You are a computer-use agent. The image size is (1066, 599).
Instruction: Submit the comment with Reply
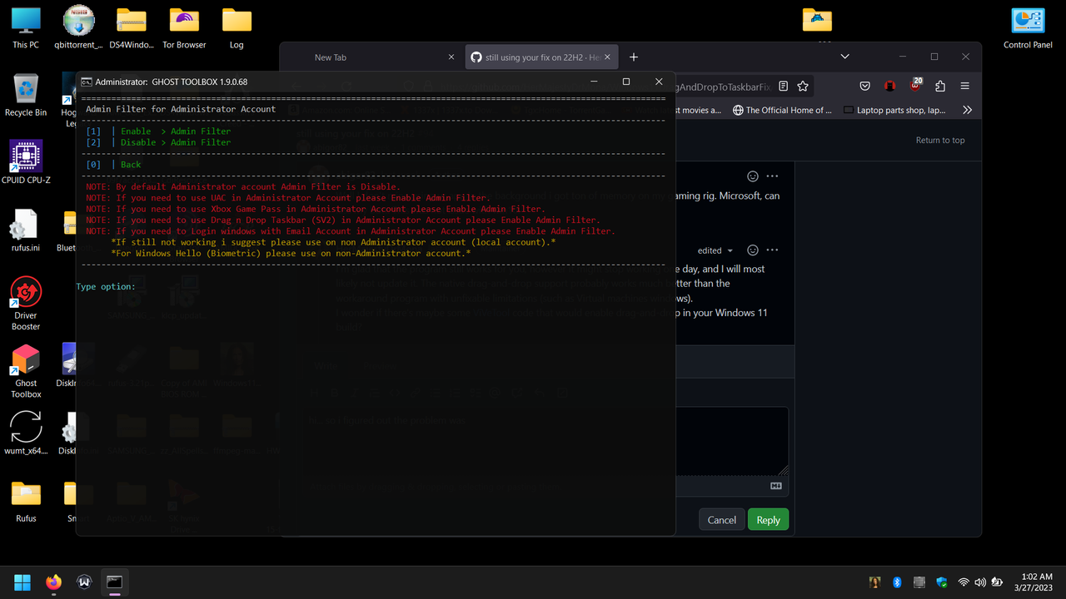tap(768, 520)
